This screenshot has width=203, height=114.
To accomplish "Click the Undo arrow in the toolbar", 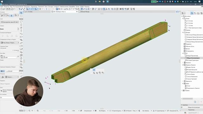I will (x=14, y=9).
